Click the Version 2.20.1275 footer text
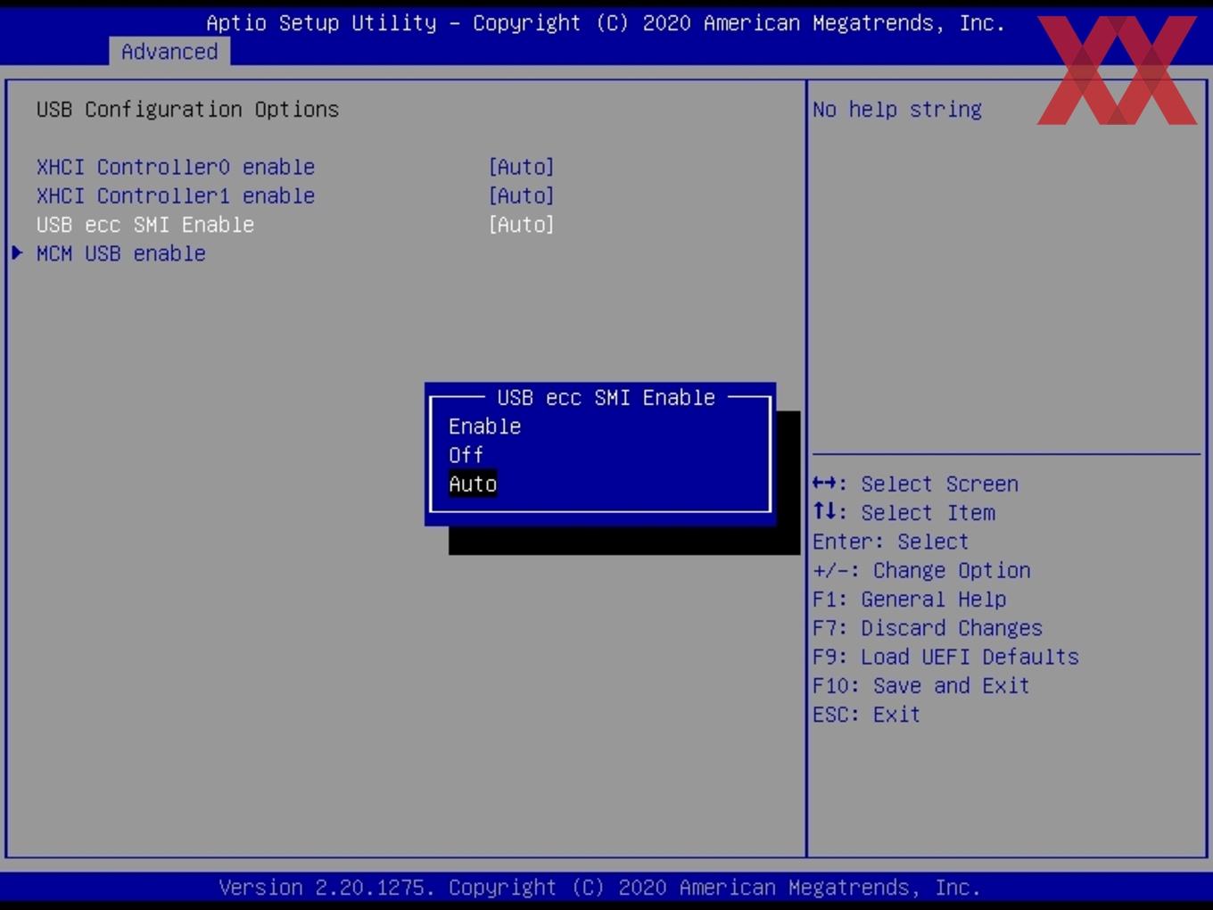The width and height of the screenshot is (1213, 910). 599,888
